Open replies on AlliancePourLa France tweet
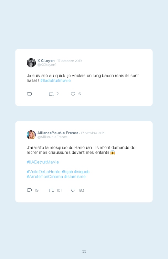 coord(29,190)
